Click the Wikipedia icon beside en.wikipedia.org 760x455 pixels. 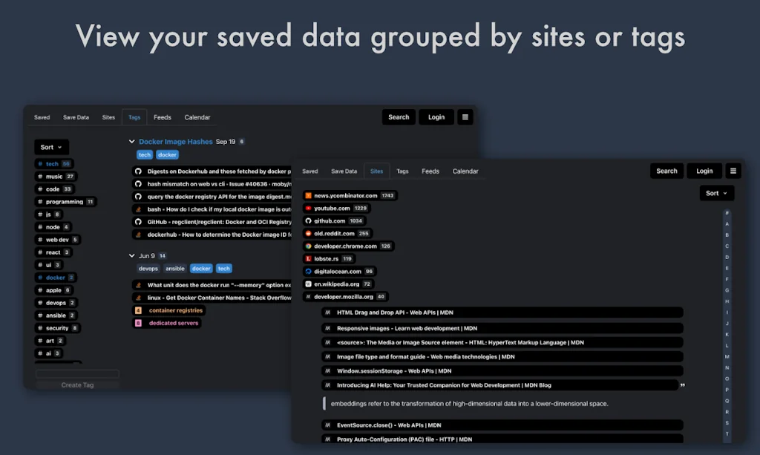click(x=308, y=284)
